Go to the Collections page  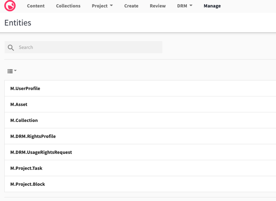pyautogui.click(x=68, y=6)
